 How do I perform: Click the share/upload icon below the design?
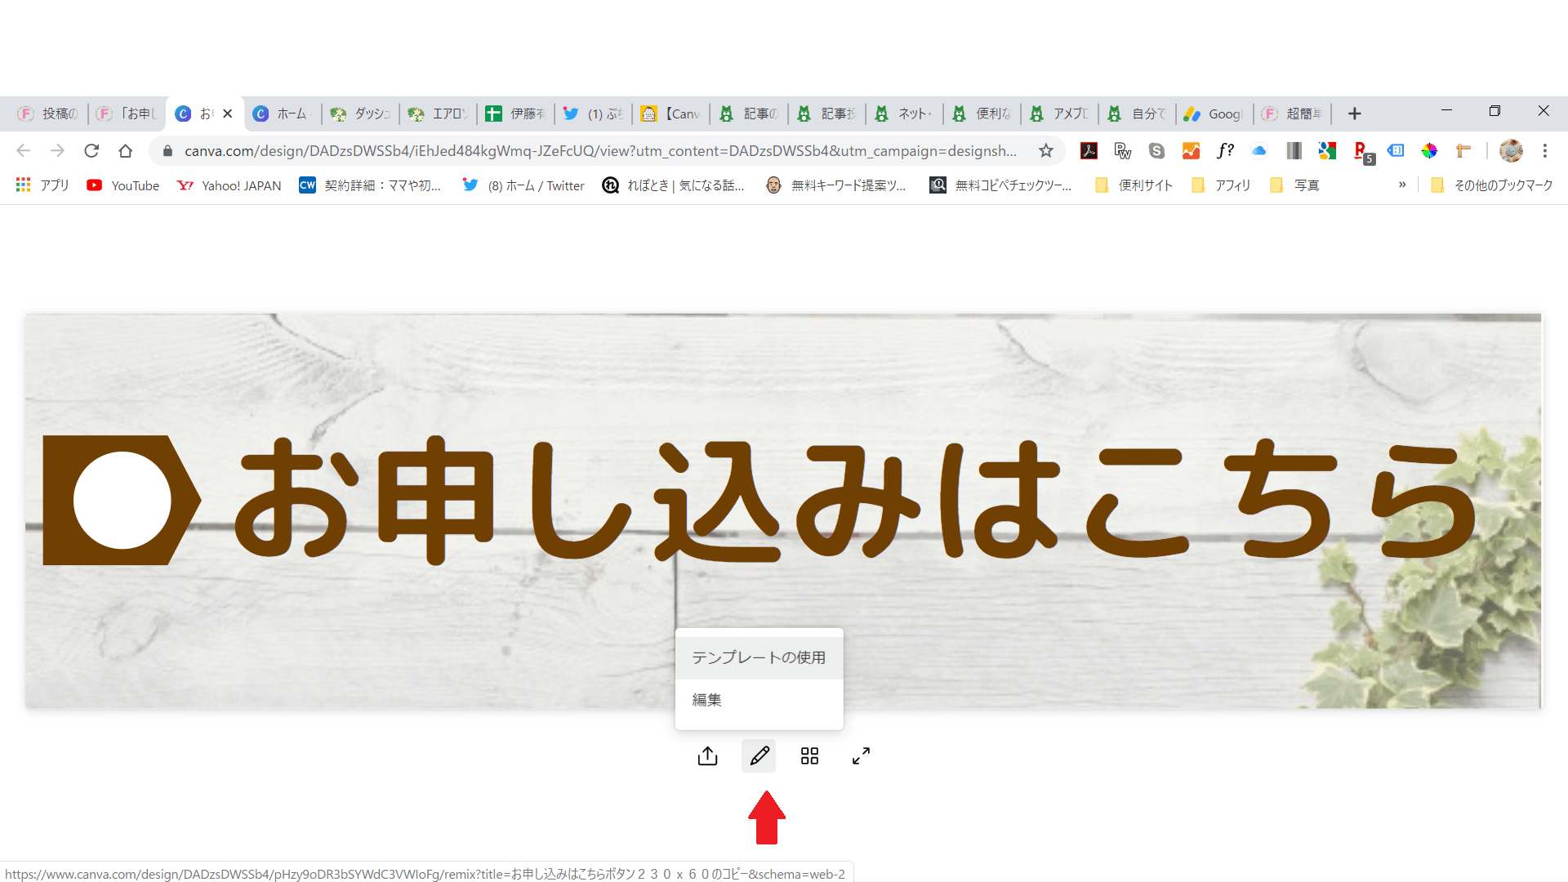(707, 756)
